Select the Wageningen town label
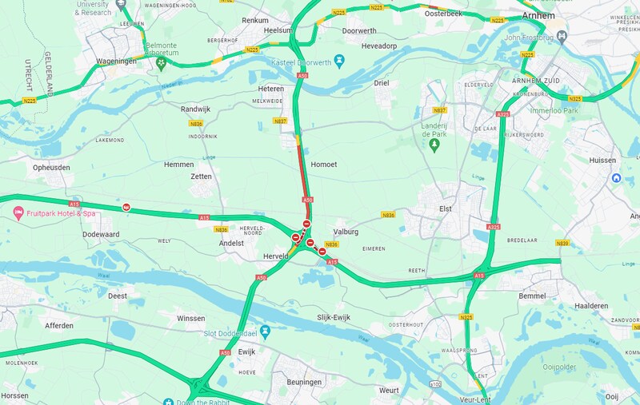The width and height of the screenshot is (640, 405). click(x=116, y=62)
